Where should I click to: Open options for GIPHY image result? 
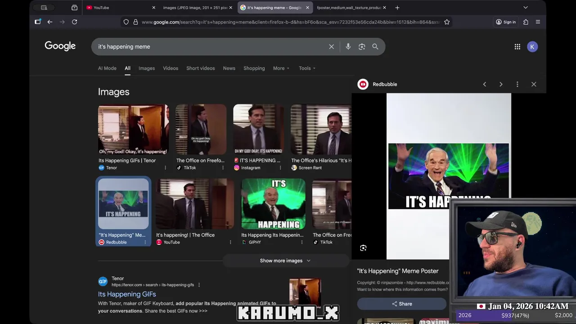point(302,243)
